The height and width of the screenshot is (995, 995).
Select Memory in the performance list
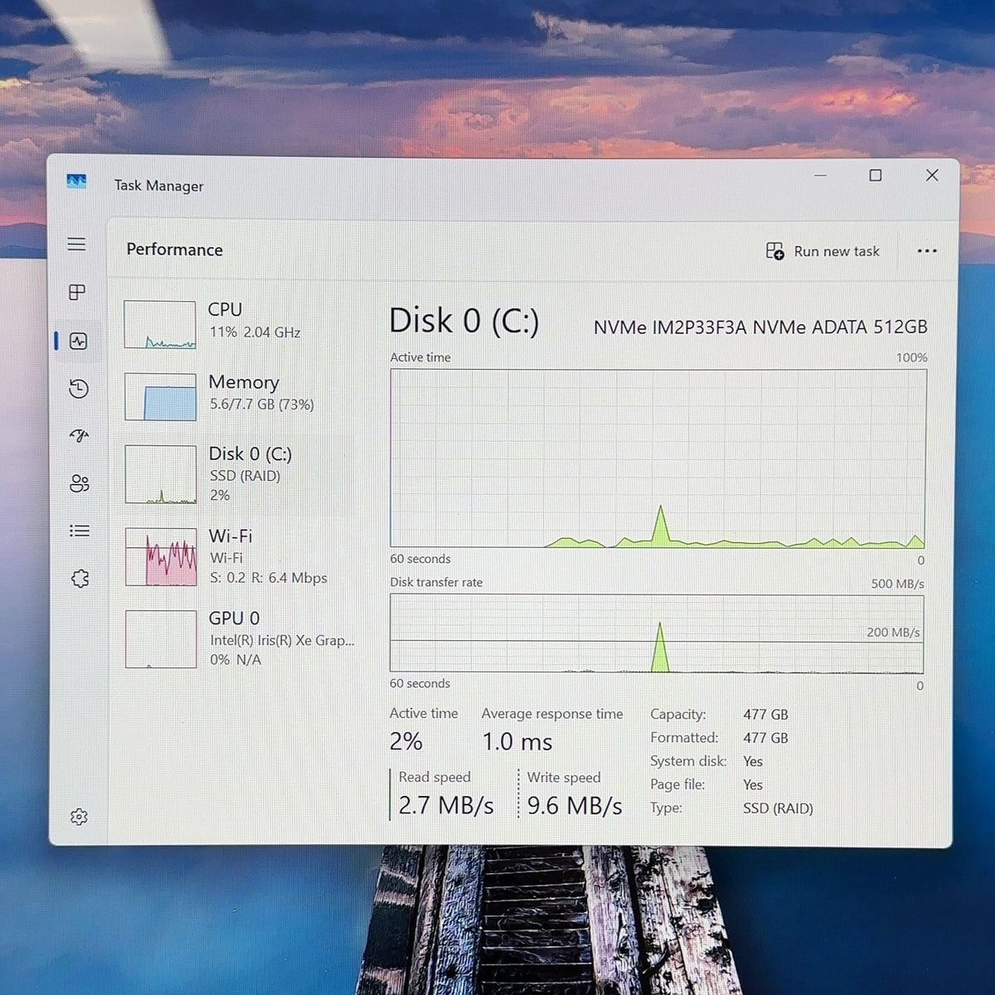(240, 396)
